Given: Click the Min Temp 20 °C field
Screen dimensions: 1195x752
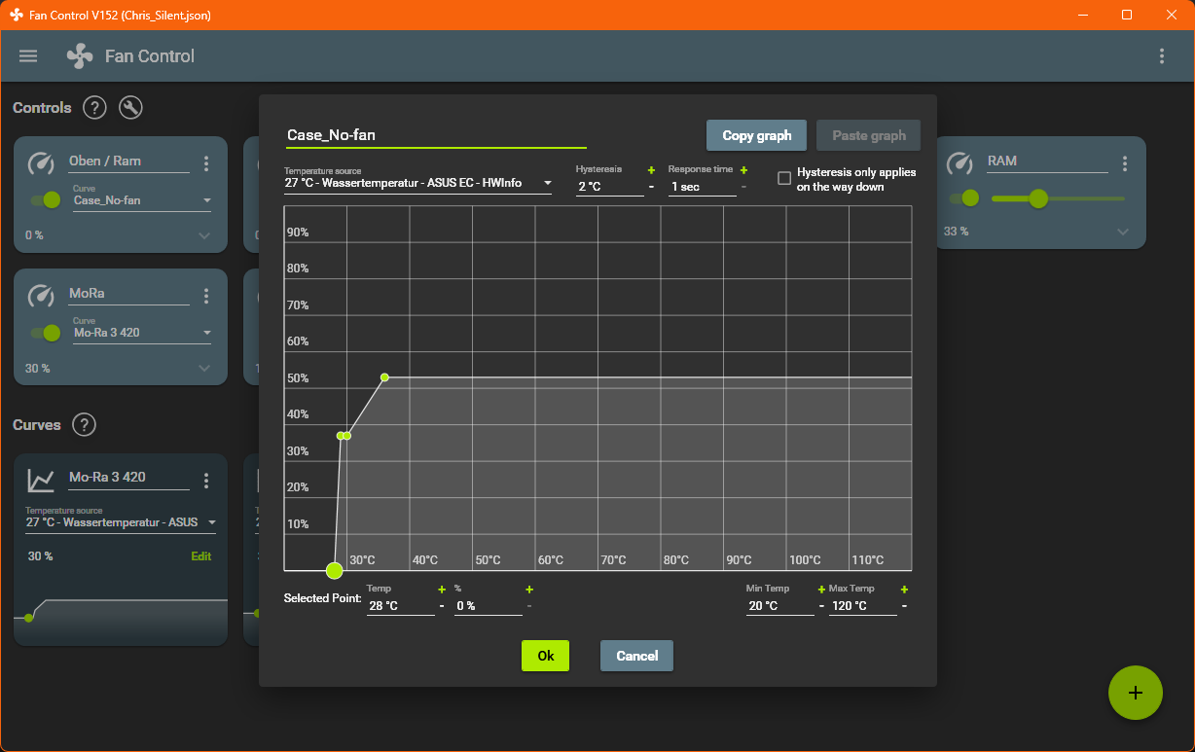Looking at the screenshot, I should [780, 606].
